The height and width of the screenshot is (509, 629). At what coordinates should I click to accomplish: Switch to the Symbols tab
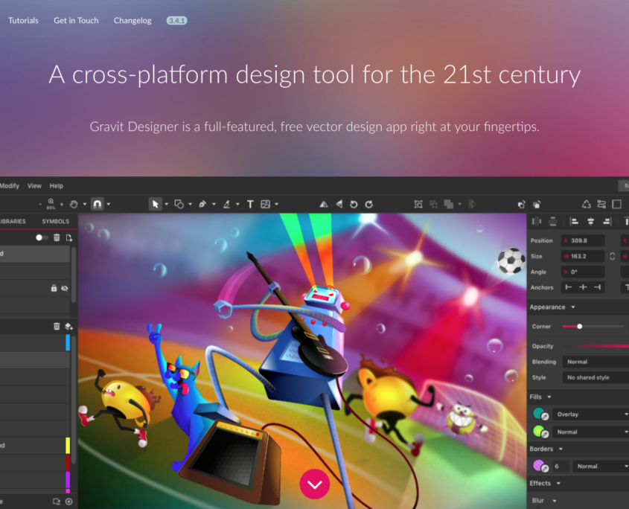(55, 222)
